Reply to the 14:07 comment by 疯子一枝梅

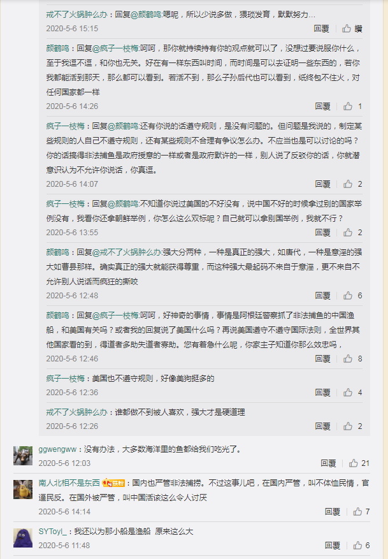click(x=323, y=184)
